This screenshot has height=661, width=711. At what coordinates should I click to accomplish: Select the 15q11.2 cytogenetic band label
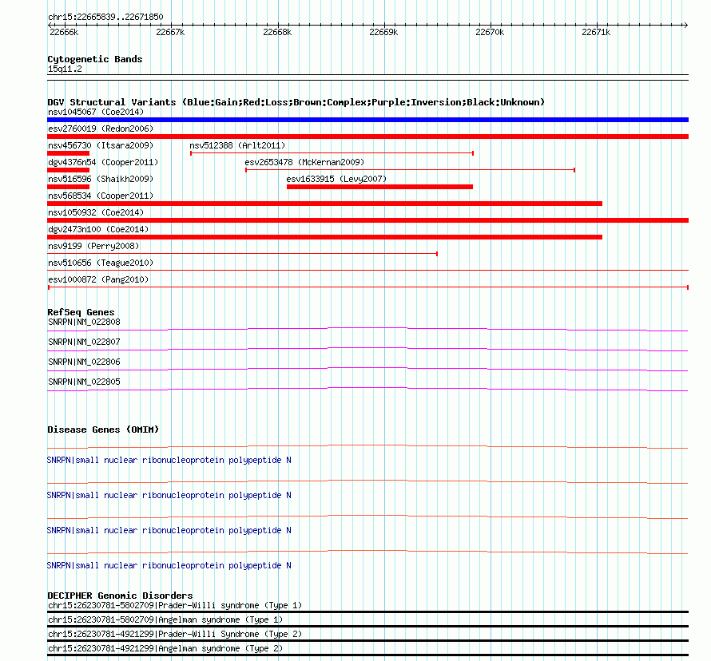(x=65, y=69)
